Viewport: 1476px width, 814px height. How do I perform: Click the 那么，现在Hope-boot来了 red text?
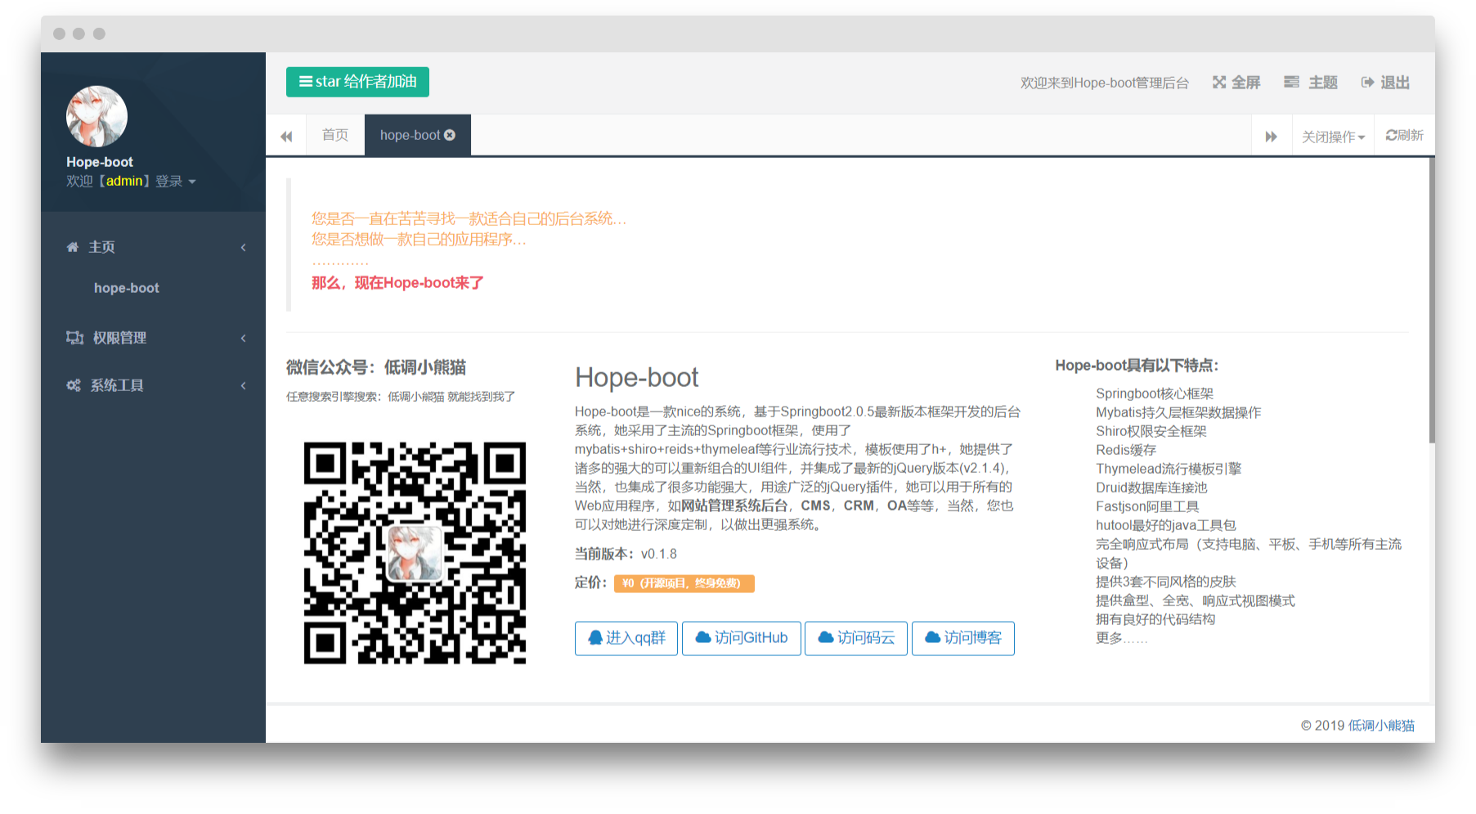[x=397, y=283]
